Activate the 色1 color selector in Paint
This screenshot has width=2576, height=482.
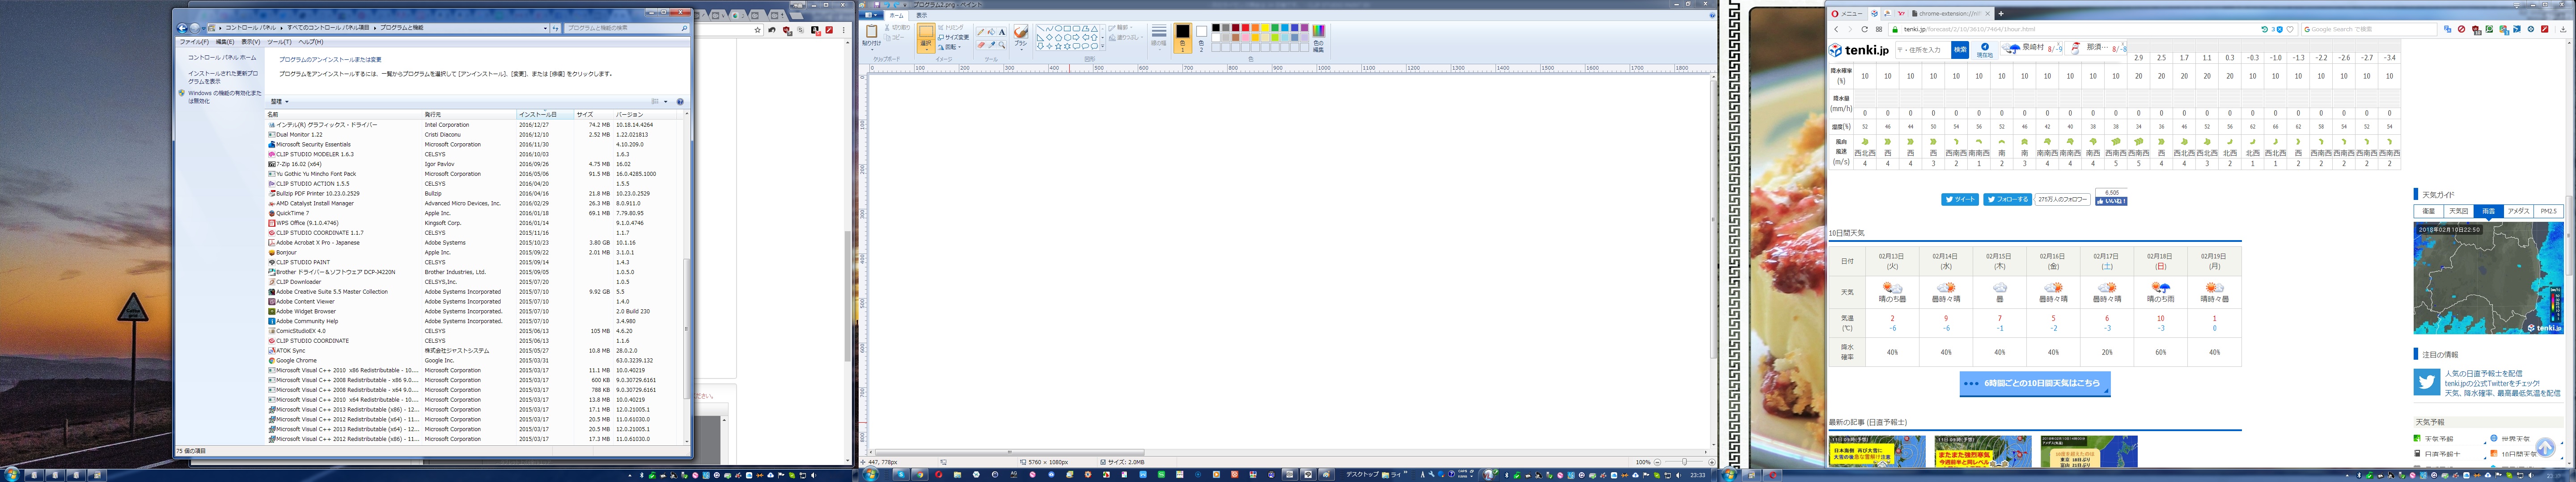[1183, 37]
